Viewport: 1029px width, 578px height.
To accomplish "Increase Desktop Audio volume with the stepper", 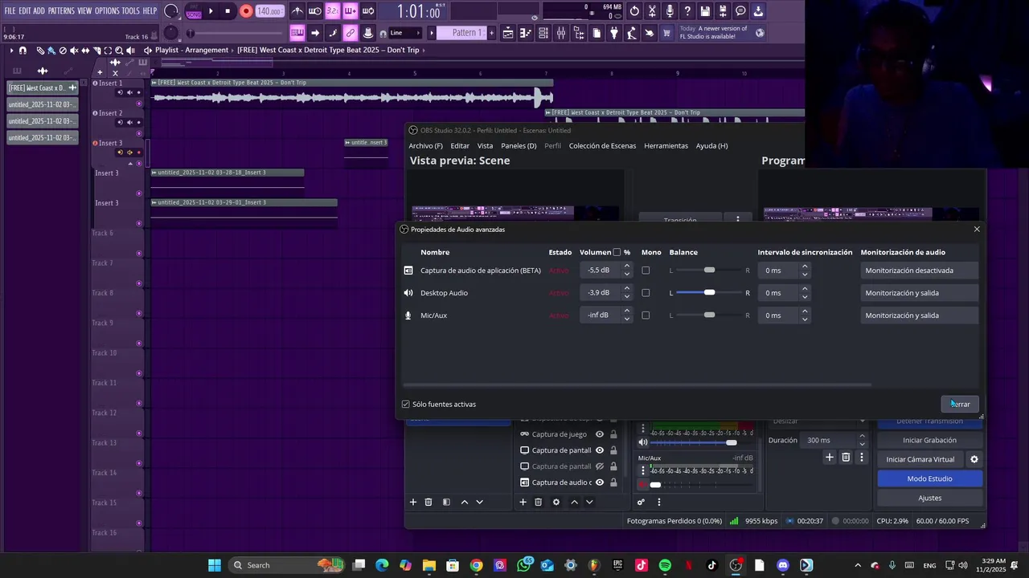I will click(x=627, y=289).
